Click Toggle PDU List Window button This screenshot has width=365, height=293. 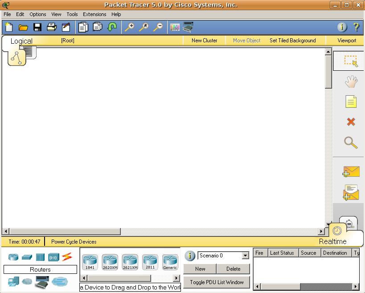pyautogui.click(x=217, y=282)
